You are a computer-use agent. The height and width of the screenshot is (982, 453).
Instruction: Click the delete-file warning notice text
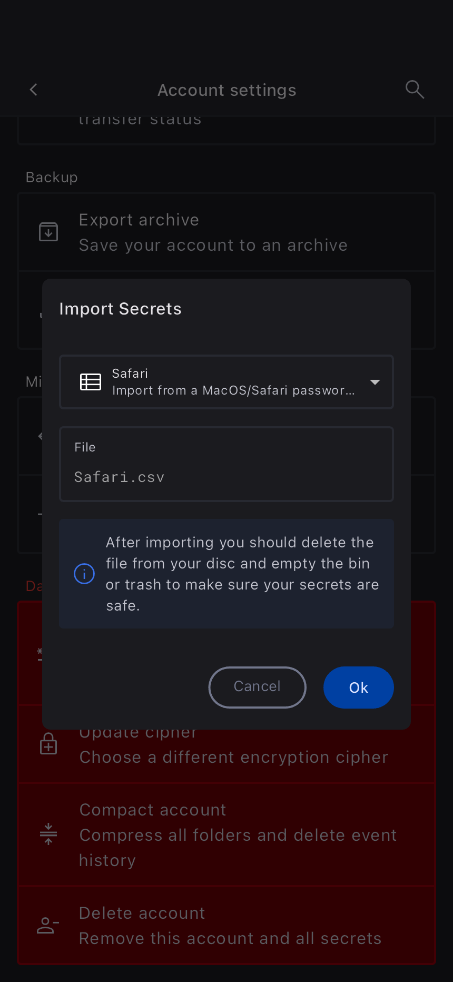pos(242,574)
